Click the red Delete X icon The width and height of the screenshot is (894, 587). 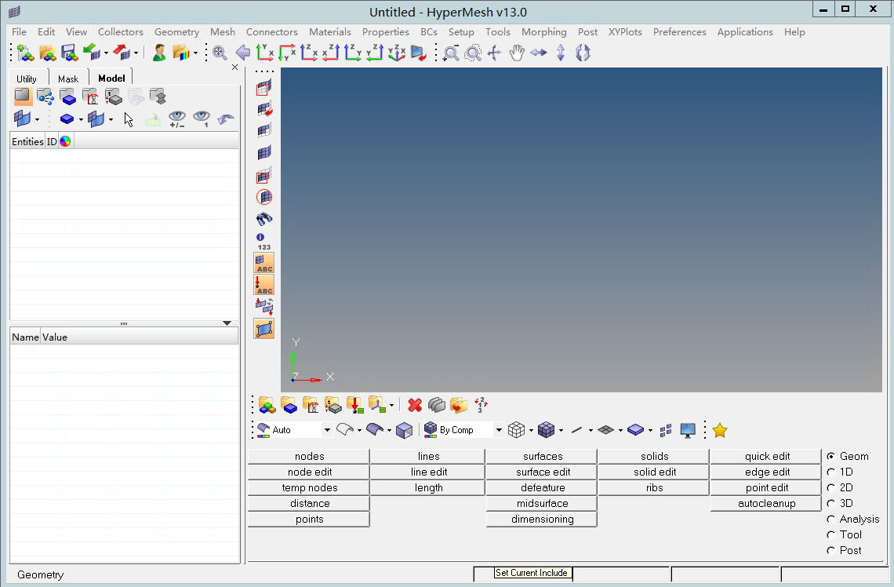click(415, 405)
